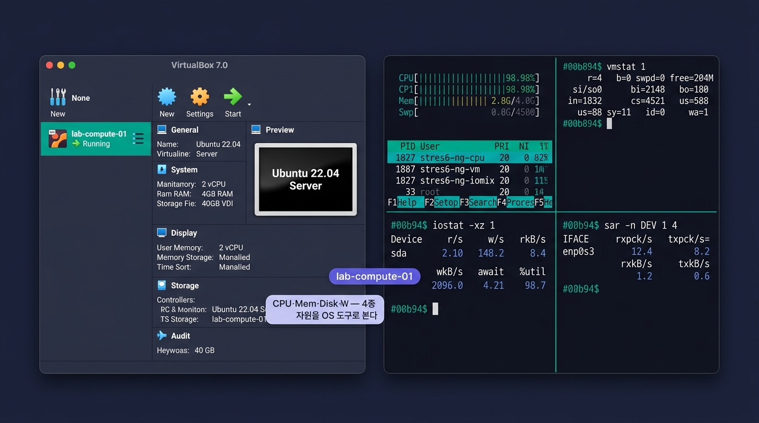759x423 pixels.
Task: Select the stres6-ng-iomix process row
Action: [x=470, y=181]
